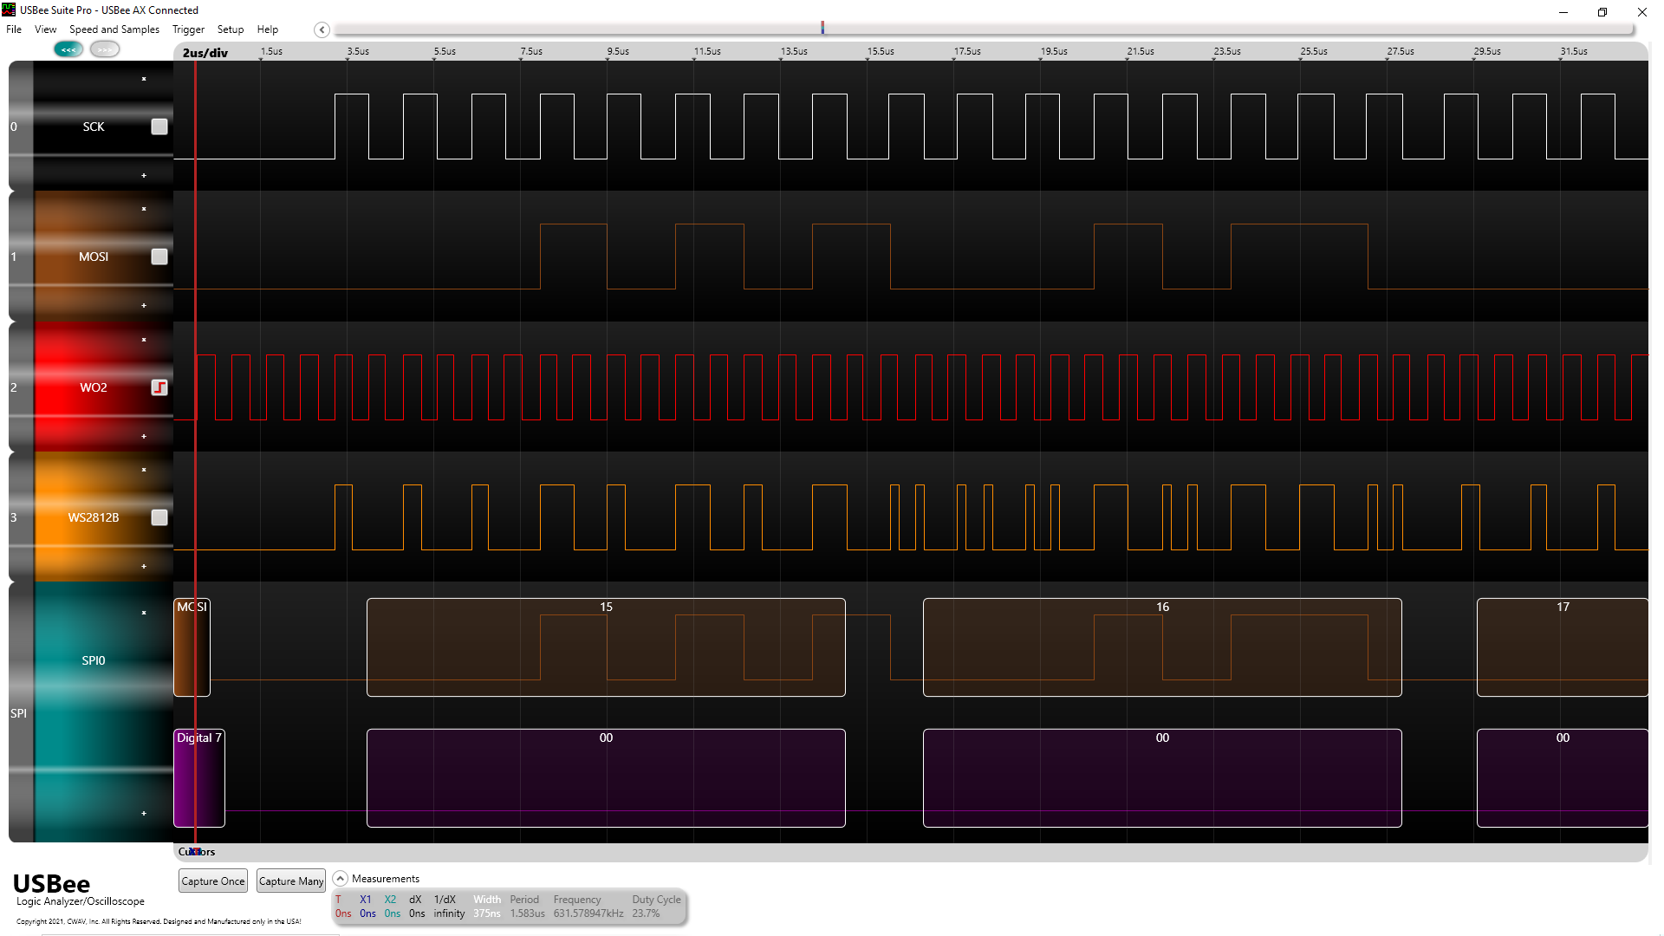Remove the SCK channel using its x icon

[144, 79]
